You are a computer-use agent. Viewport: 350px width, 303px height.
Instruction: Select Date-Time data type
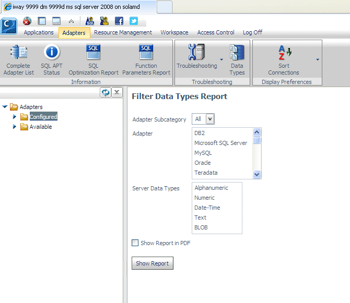click(217, 208)
